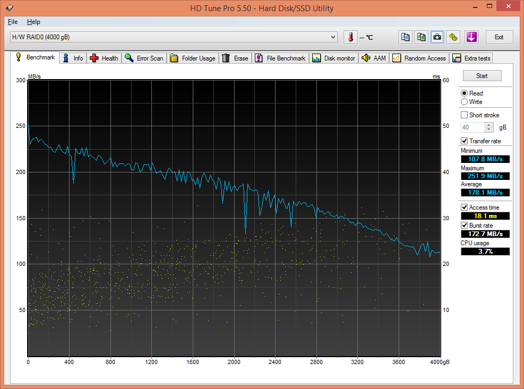The image size is (524, 389).
Task: Click the Erase trash can icon
Action: pos(226,58)
